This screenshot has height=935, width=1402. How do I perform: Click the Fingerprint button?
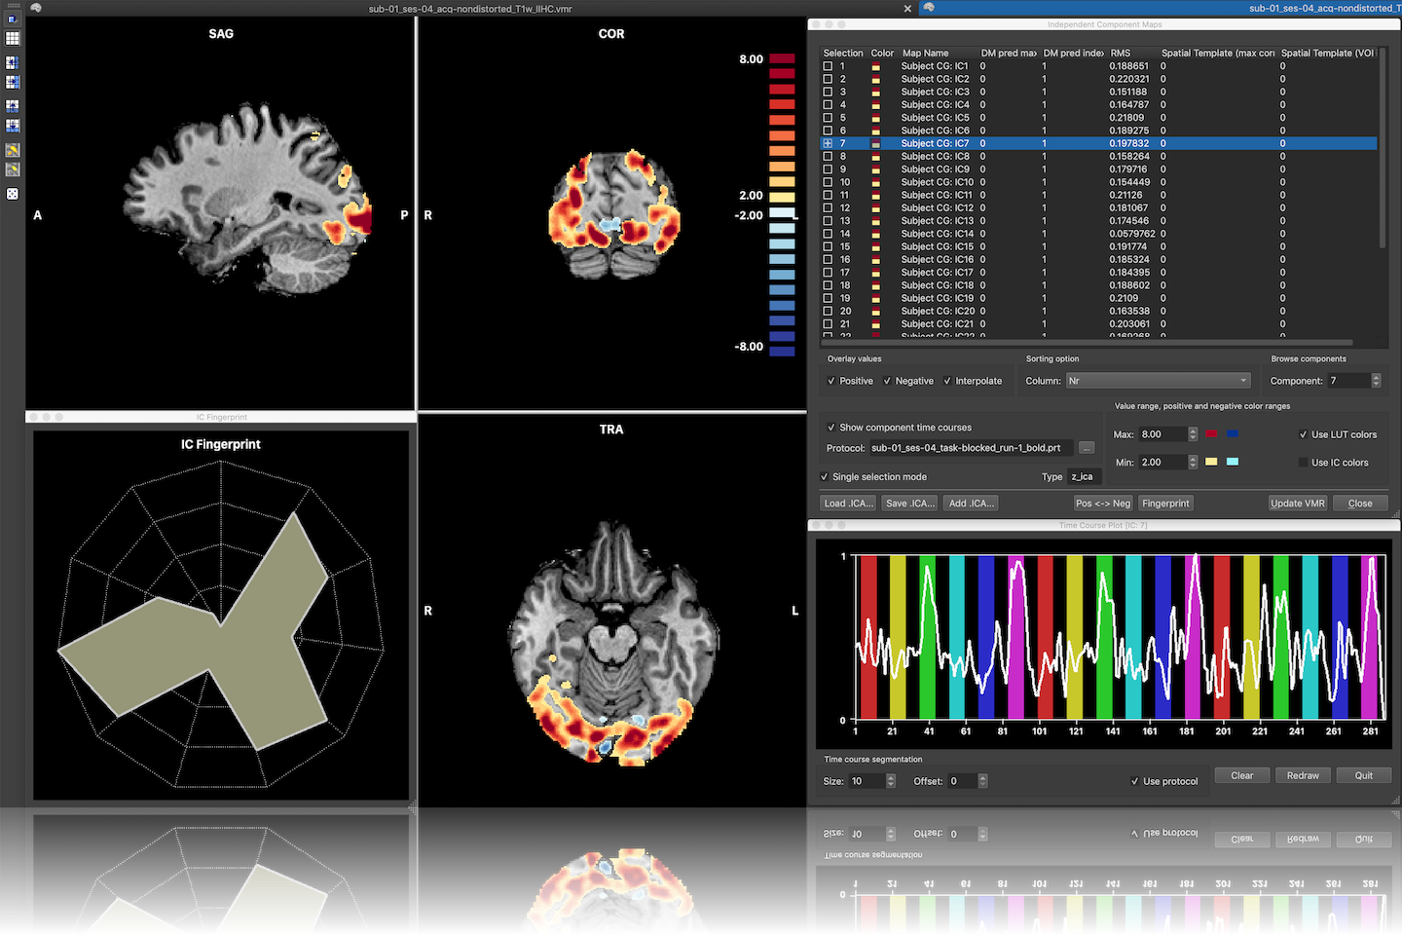[x=1165, y=504]
